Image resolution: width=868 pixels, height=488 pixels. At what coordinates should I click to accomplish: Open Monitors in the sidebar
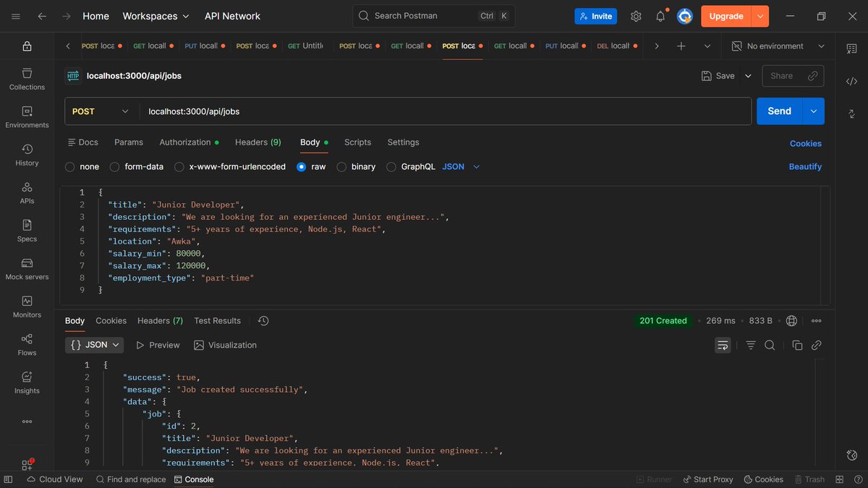point(27,307)
